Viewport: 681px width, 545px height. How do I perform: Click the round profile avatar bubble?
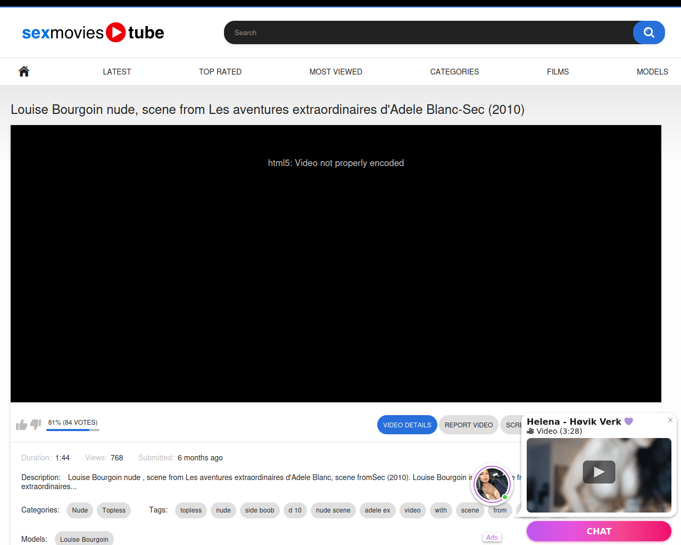492,484
